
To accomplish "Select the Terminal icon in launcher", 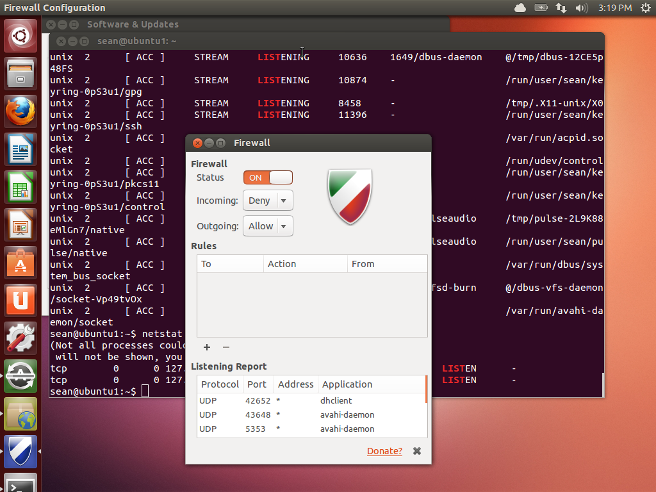I will point(20,482).
